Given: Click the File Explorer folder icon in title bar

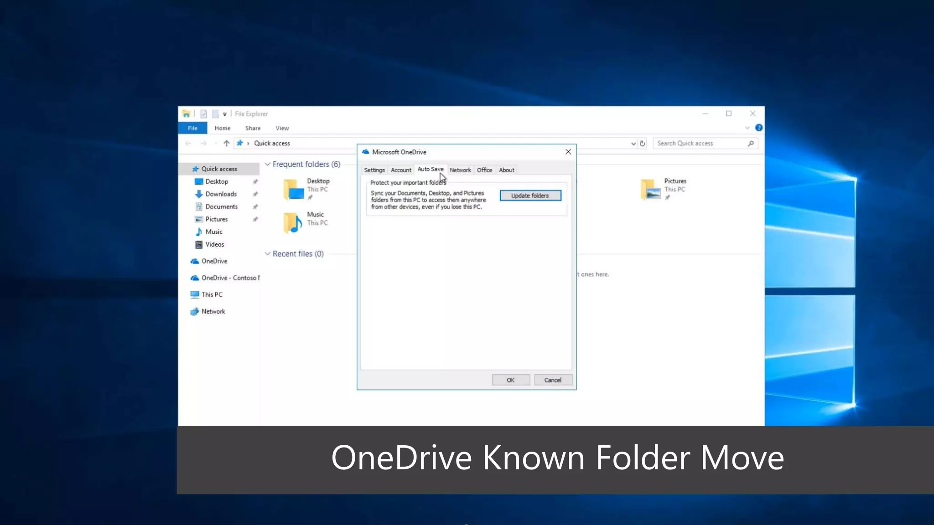Looking at the screenshot, I should coord(187,114).
